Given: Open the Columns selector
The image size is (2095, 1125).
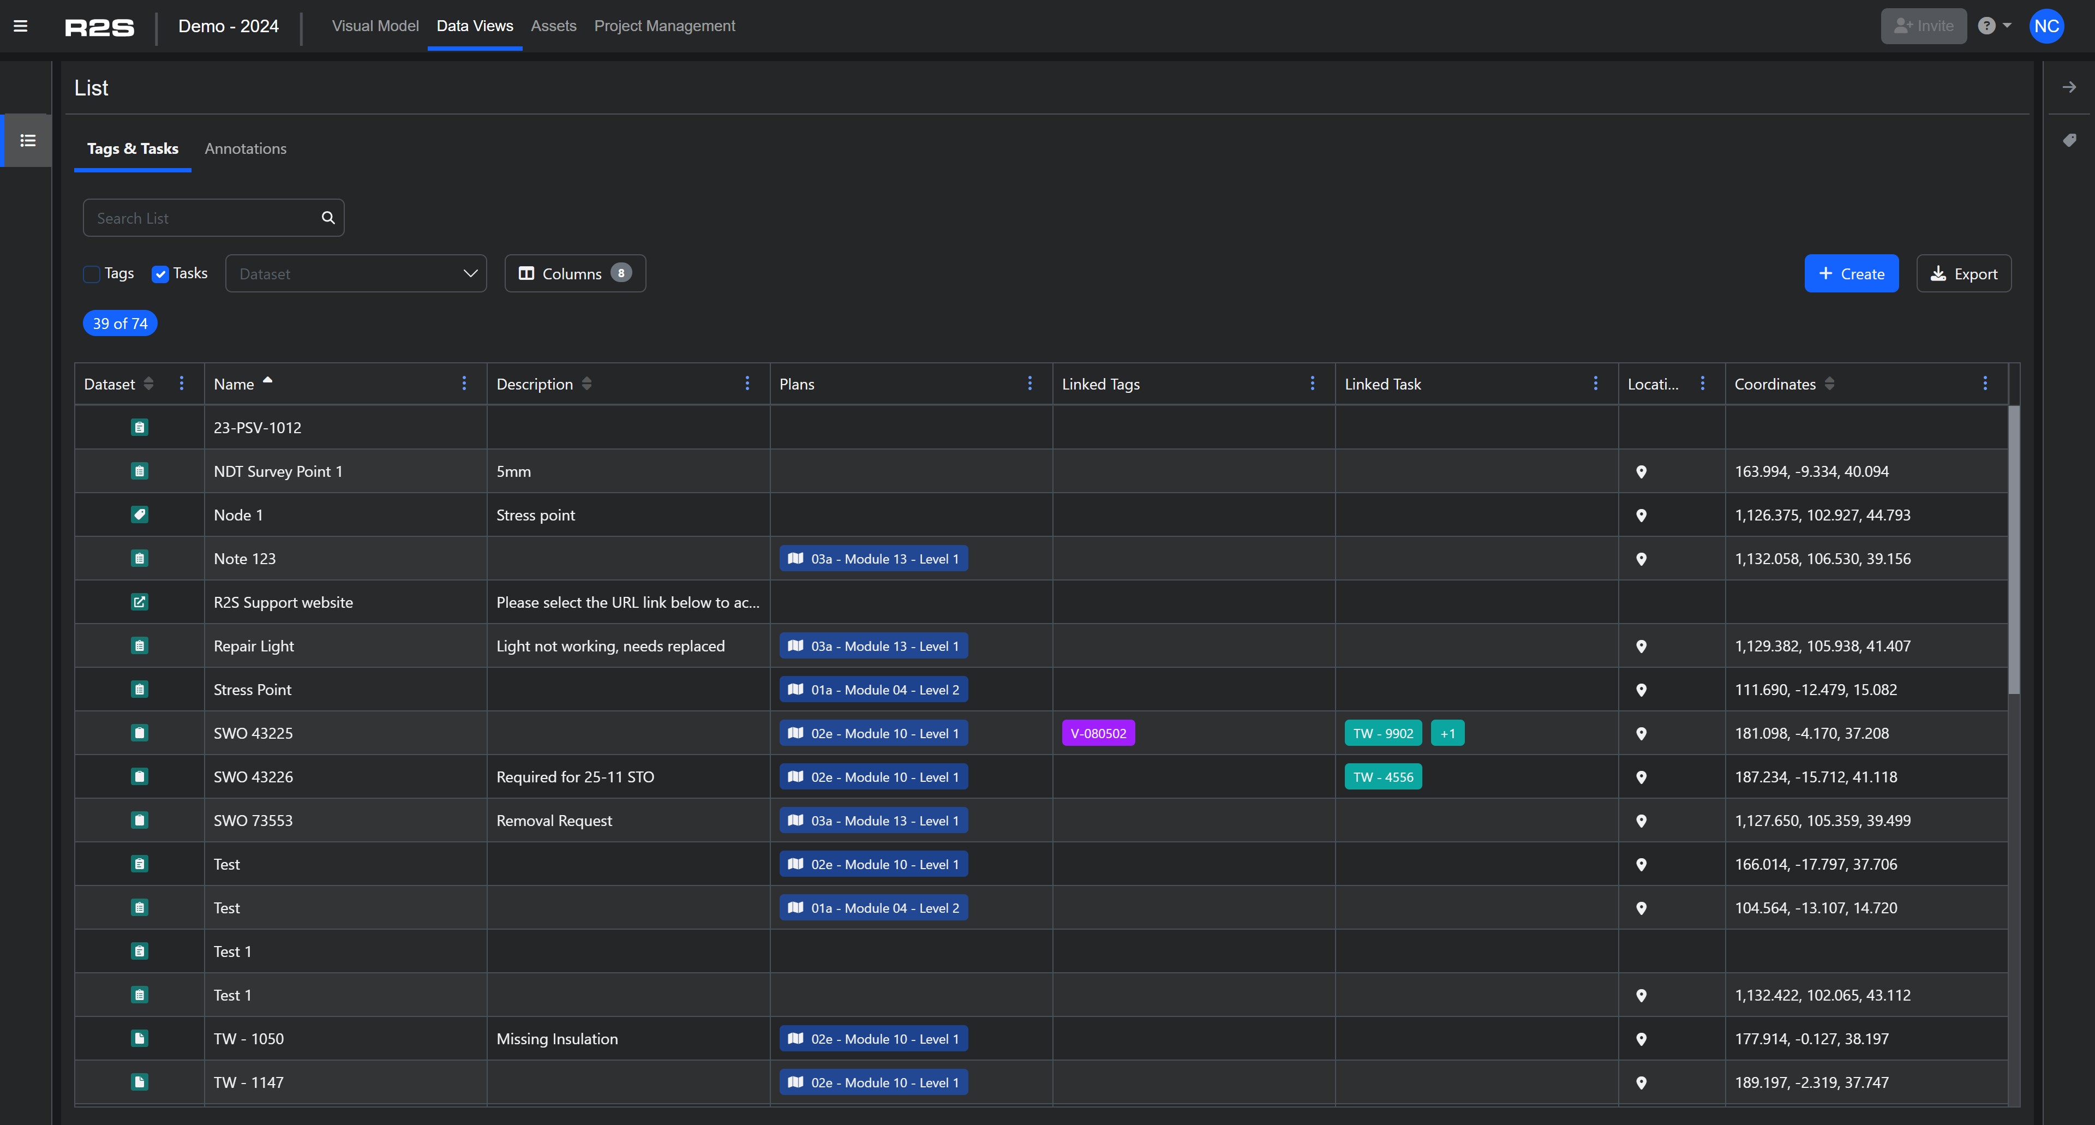Looking at the screenshot, I should [575, 274].
